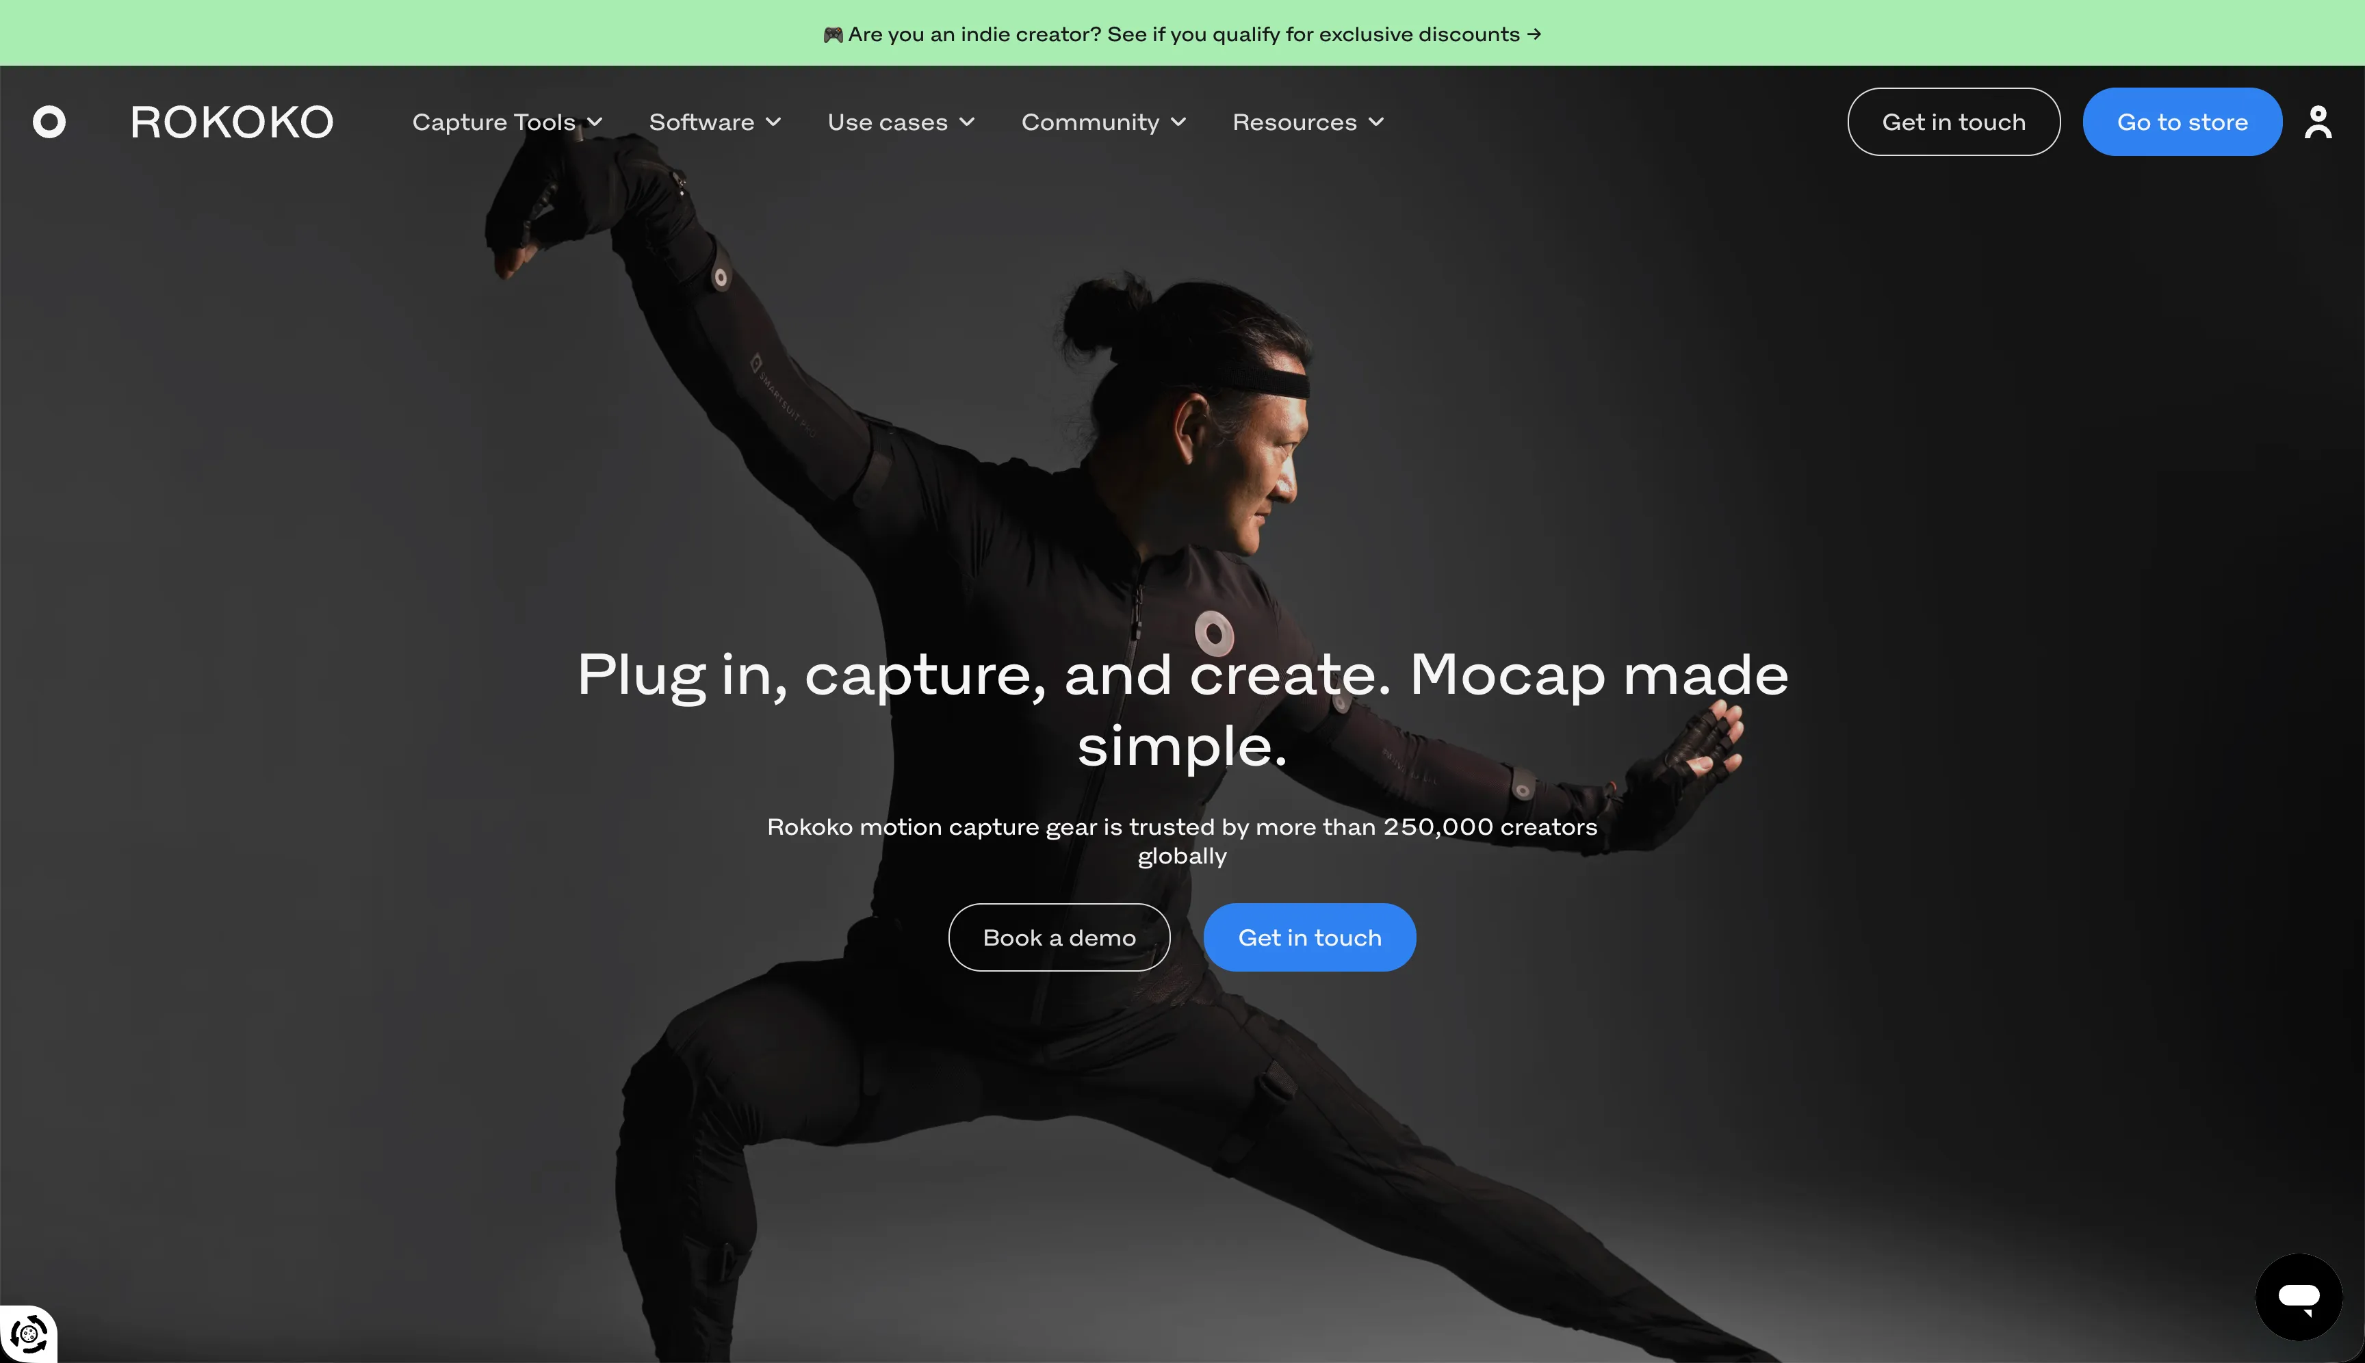2365x1363 pixels.
Task: Click the Rokoko circle logo icon
Action: 50,122
